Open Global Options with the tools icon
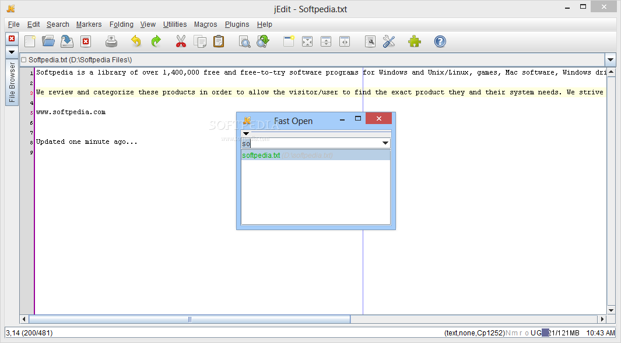 click(x=389, y=41)
